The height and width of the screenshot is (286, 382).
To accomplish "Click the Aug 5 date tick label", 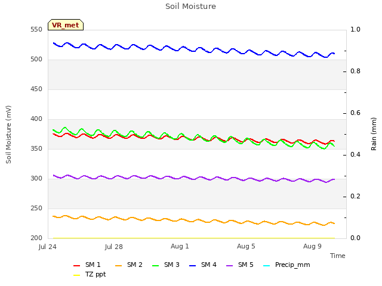I will (246, 246).
